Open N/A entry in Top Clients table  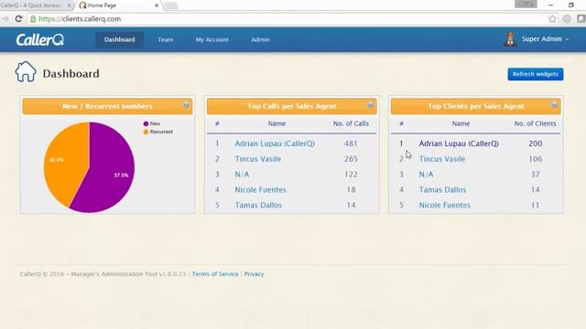tap(426, 175)
